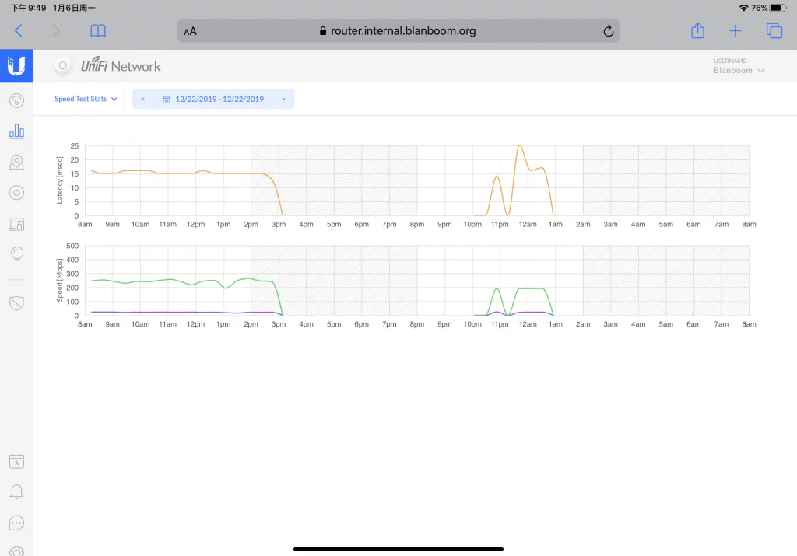
Task: Open the Statistics bar chart icon
Action: tap(17, 131)
